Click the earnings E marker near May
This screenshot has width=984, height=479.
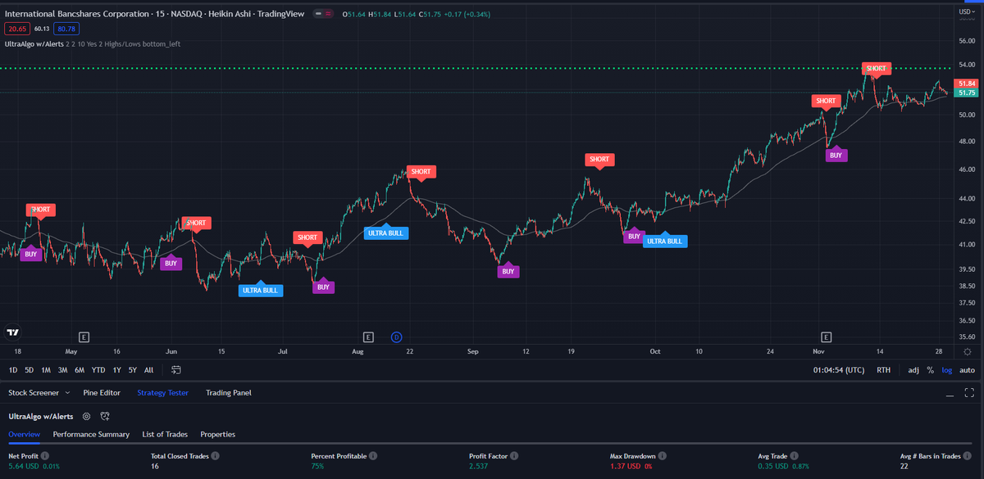[84, 337]
